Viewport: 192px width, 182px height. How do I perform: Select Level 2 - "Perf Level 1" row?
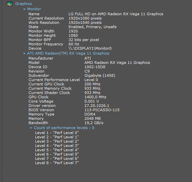tap(57, 137)
